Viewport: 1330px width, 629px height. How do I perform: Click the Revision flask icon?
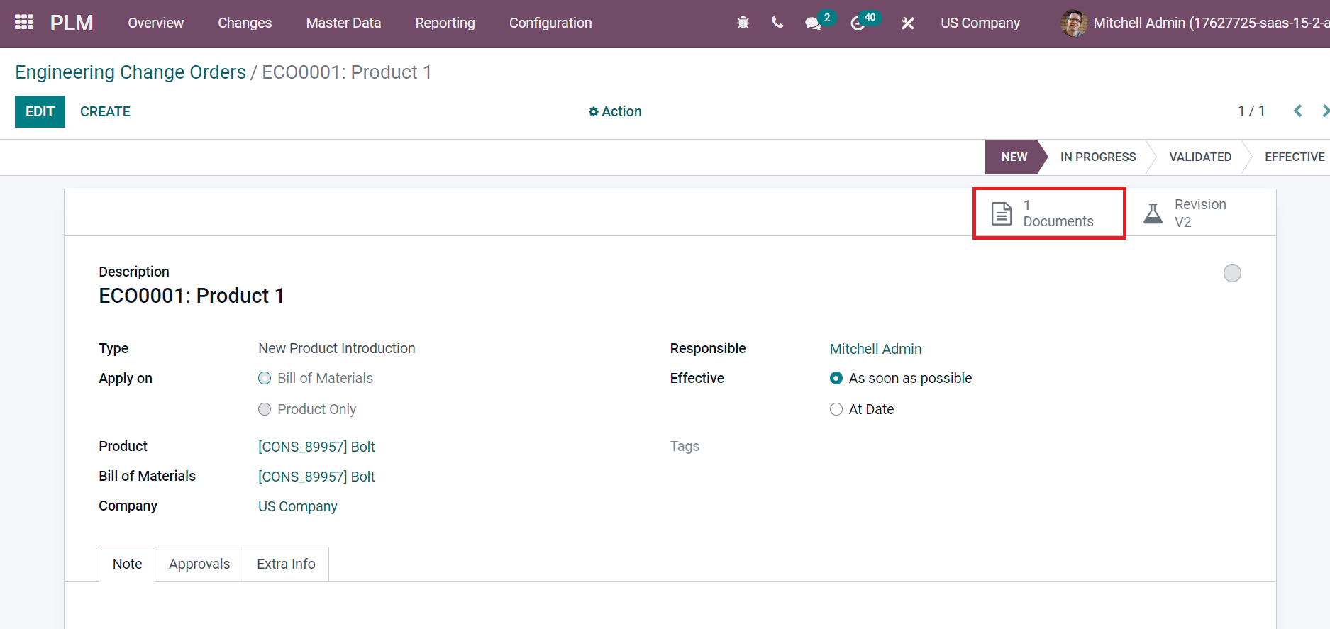(x=1153, y=213)
